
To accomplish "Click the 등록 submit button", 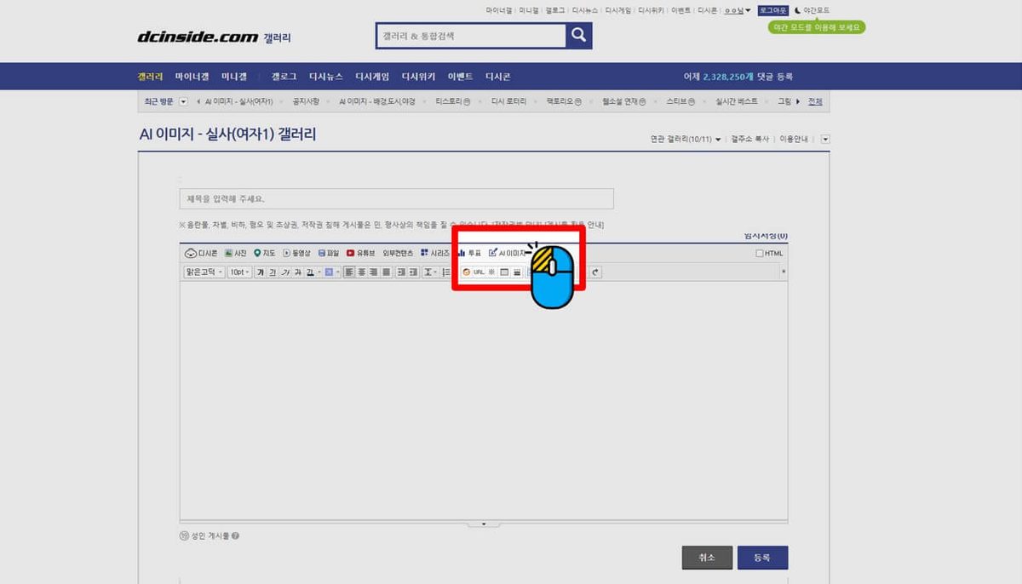I will coord(762,558).
